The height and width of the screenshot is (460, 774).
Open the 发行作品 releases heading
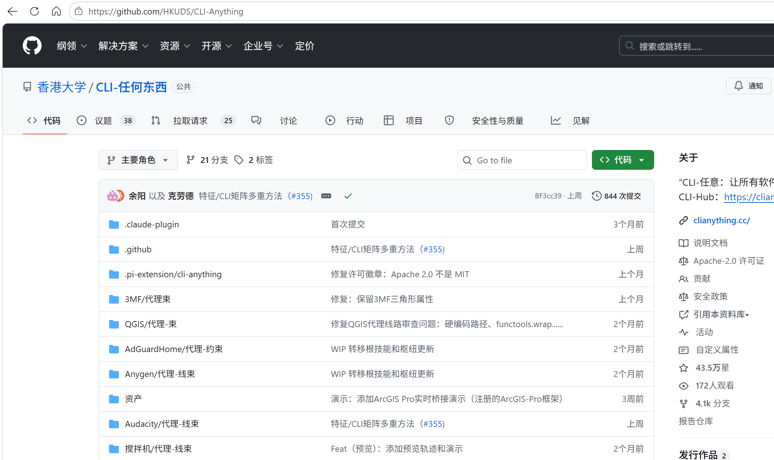[x=698, y=455]
